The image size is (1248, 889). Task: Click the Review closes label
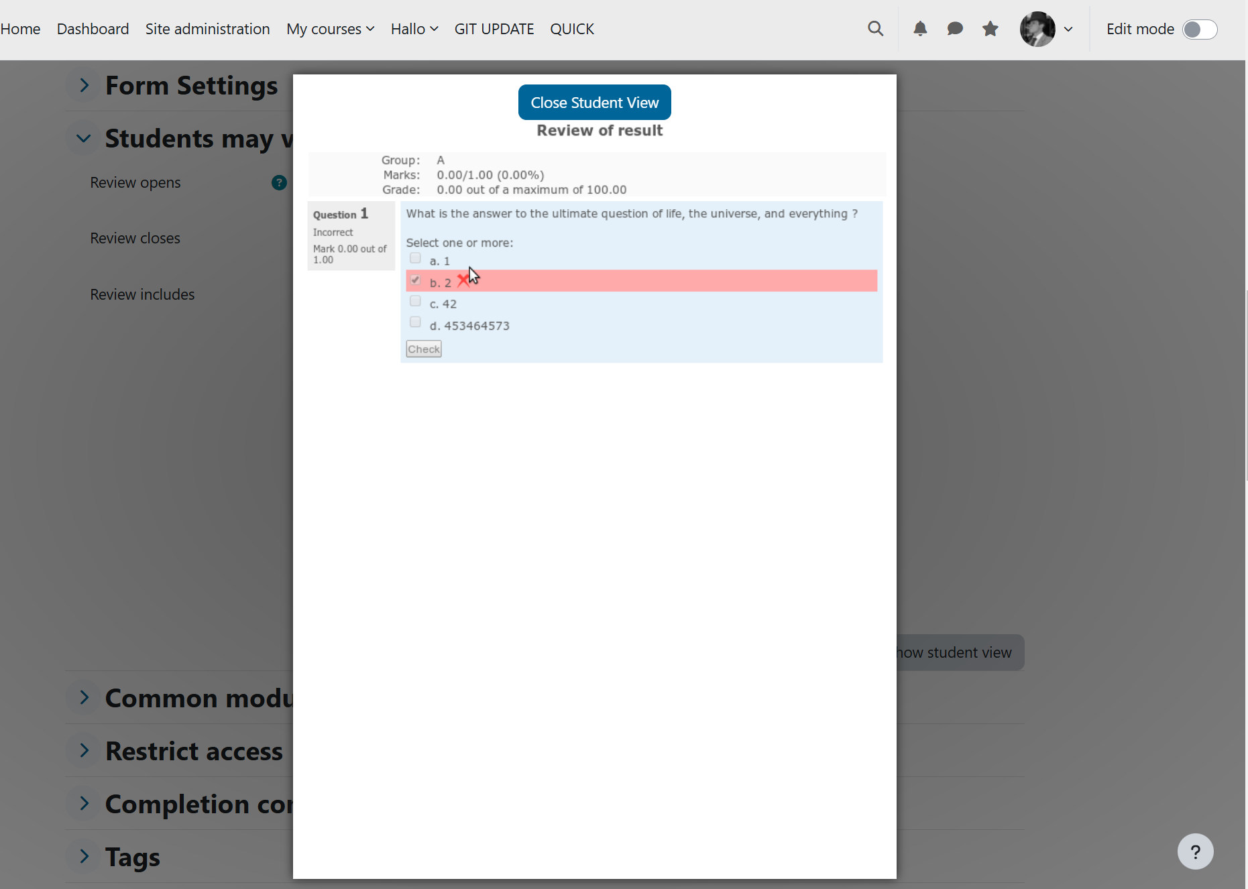pos(135,238)
